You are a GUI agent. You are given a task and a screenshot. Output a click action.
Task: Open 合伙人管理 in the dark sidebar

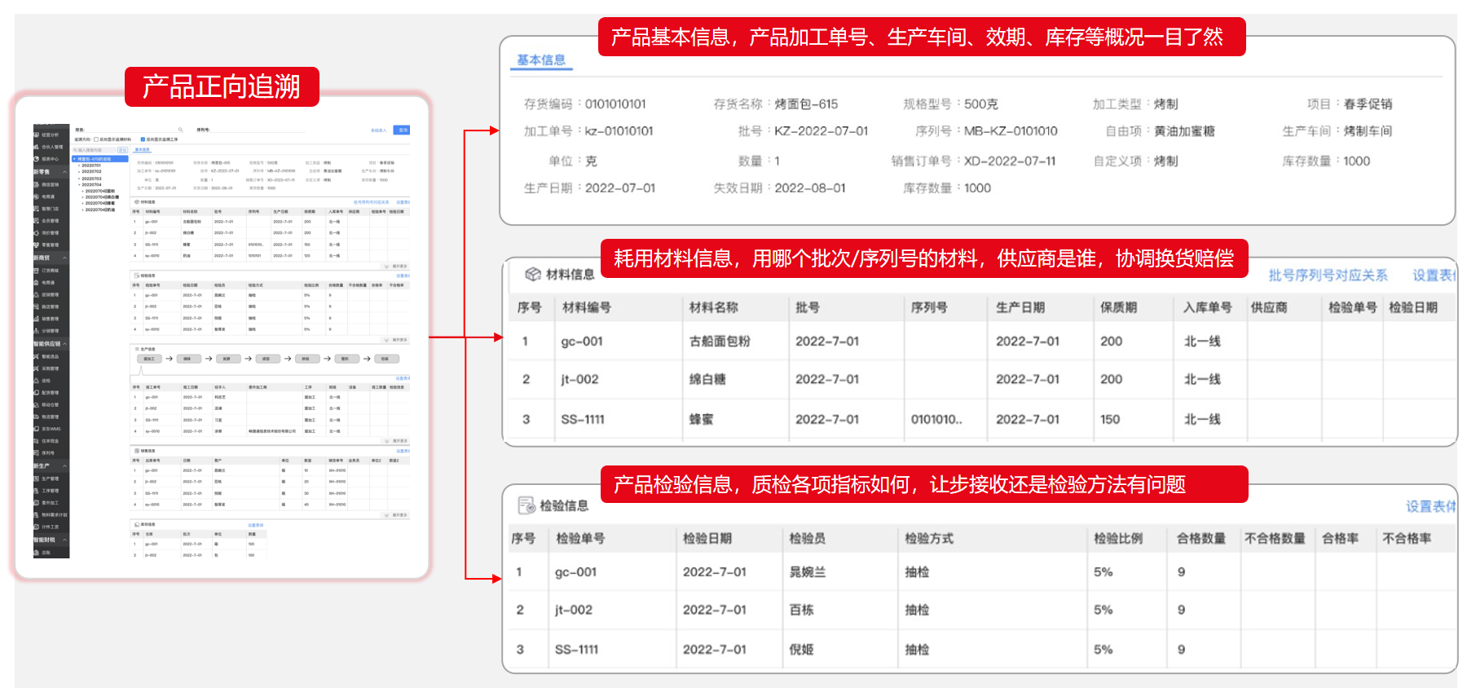[x=51, y=147]
